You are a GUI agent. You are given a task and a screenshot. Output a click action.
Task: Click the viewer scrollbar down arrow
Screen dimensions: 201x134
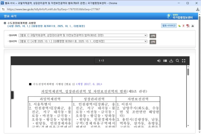coord(188,126)
